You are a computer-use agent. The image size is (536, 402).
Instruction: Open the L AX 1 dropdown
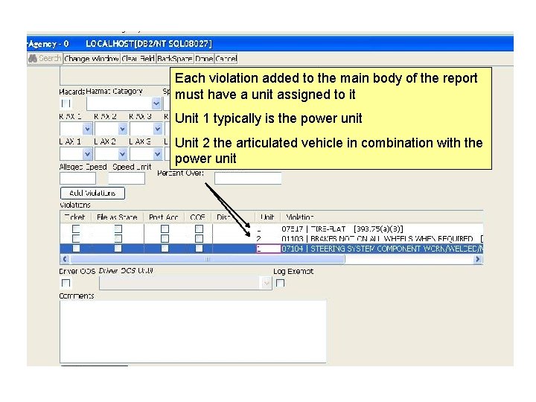[88, 154]
